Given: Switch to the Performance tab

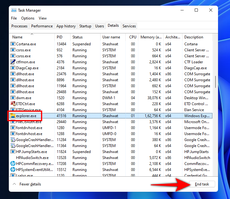Looking at the screenshot, I should [42, 26].
